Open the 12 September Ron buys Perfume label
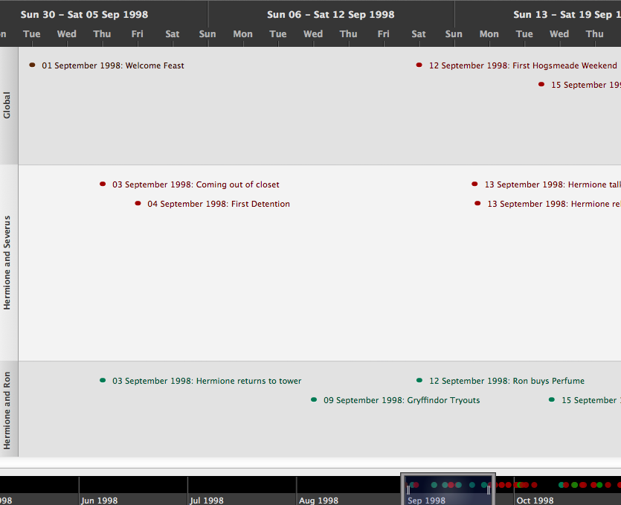 [x=506, y=382]
